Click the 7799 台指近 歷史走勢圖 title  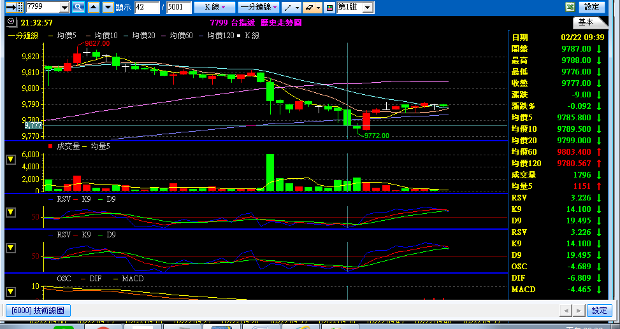[x=256, y=23]
